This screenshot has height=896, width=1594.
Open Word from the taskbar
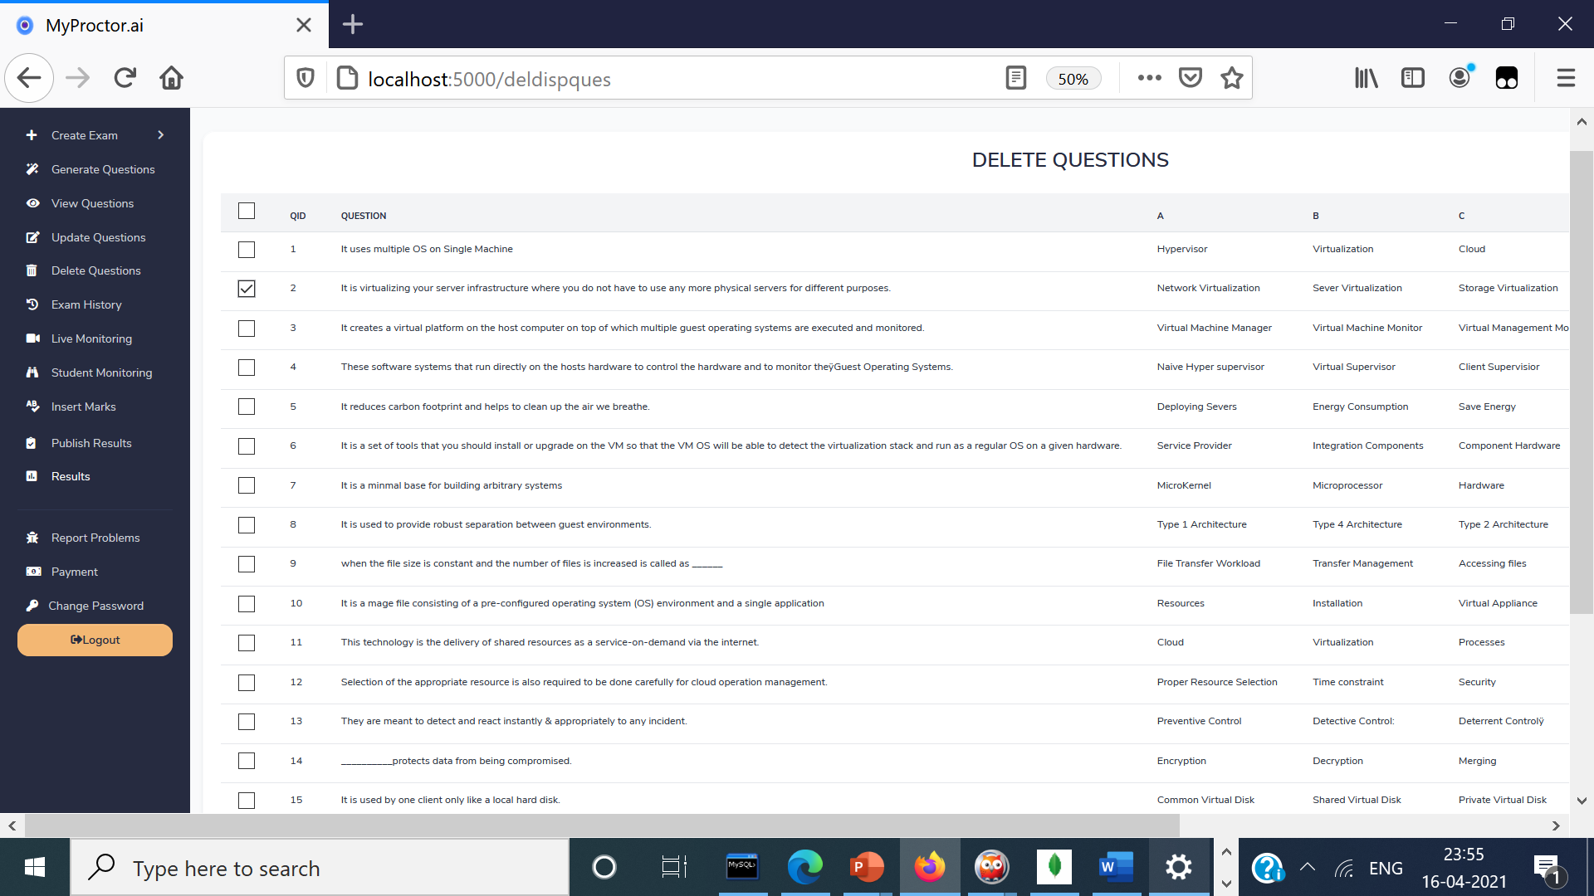click(1116, 868)
